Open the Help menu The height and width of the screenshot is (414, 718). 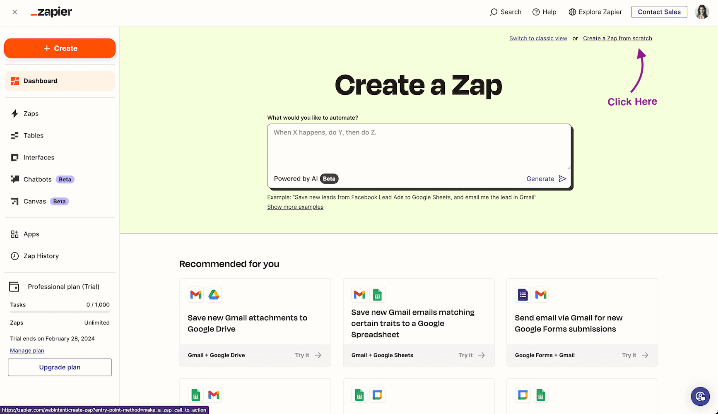pyautogui.click(x=544, y=12)
